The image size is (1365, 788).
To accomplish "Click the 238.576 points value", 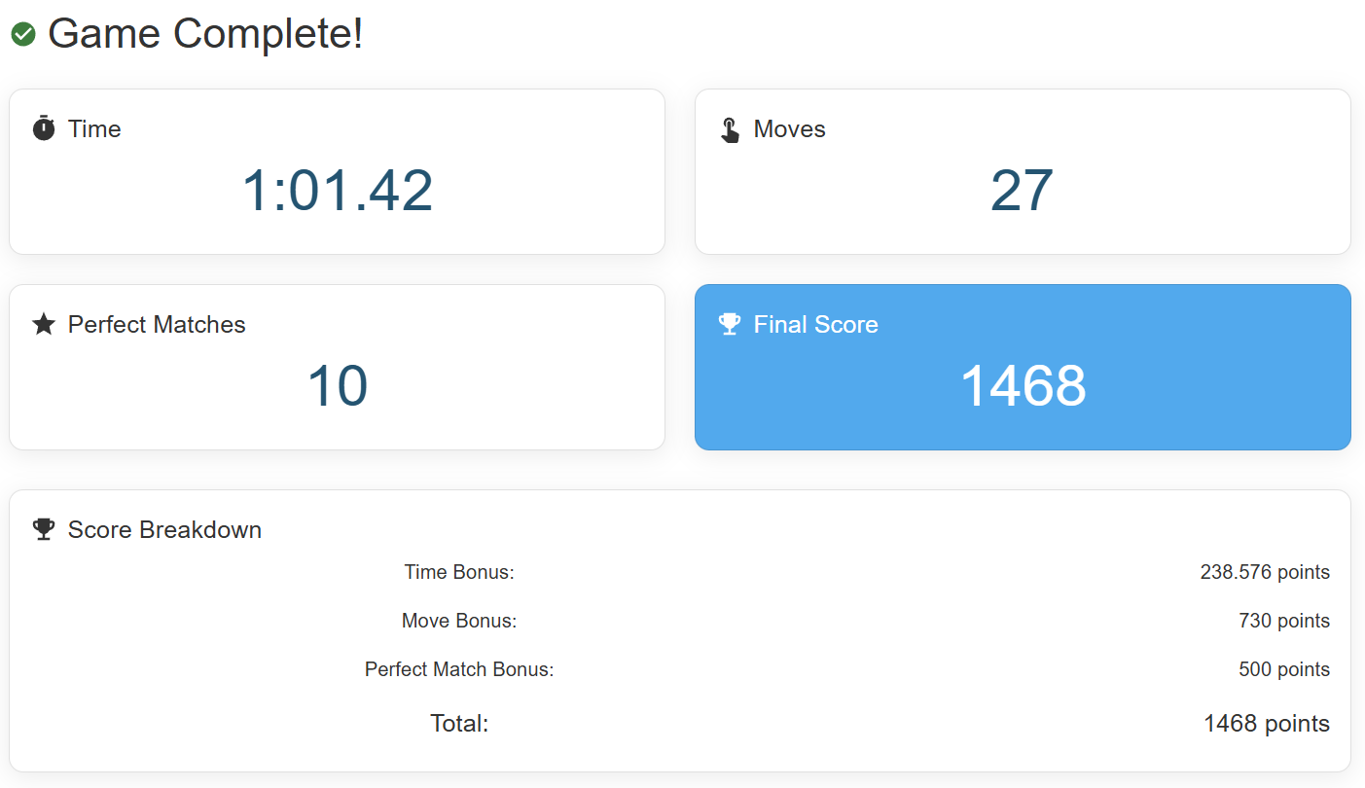I will click(1264, 572).
